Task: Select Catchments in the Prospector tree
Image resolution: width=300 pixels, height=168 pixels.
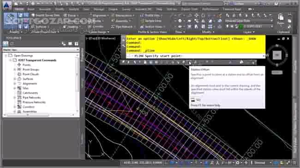Action: point(30,93)
